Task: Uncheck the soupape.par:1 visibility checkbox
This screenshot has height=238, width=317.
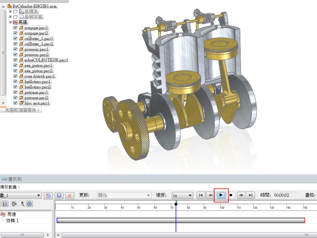Action: point(15,28)
